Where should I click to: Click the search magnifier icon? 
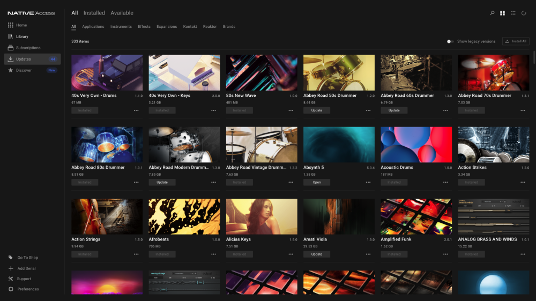pyautogui.click(x=492, y=13)
